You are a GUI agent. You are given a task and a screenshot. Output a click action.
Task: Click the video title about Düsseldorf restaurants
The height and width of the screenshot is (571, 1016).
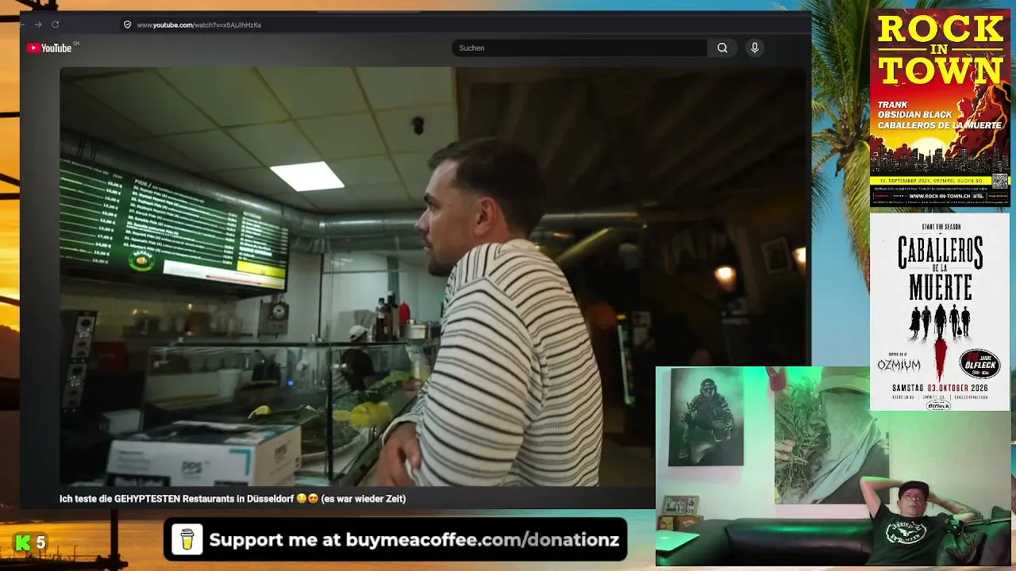pyautogui.click(x=233, y=499)
